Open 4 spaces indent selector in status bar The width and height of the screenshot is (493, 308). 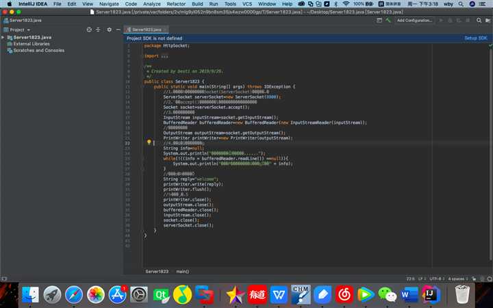pyautogui.click(x=458, y=279)
